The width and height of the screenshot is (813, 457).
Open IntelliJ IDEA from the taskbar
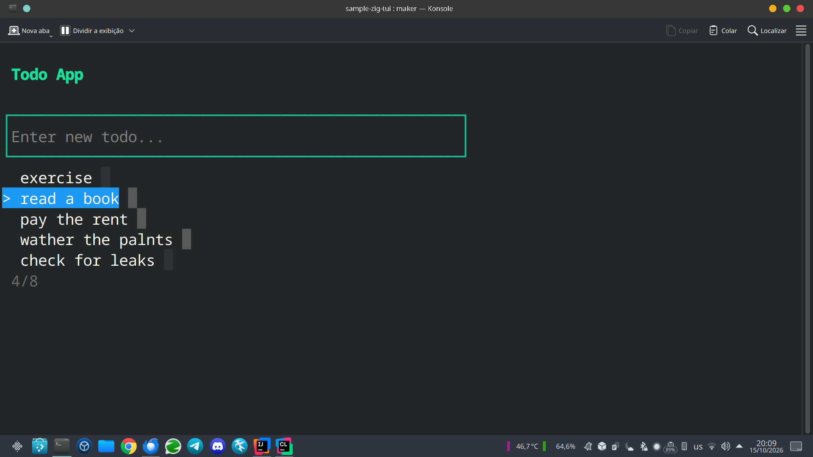262,446
